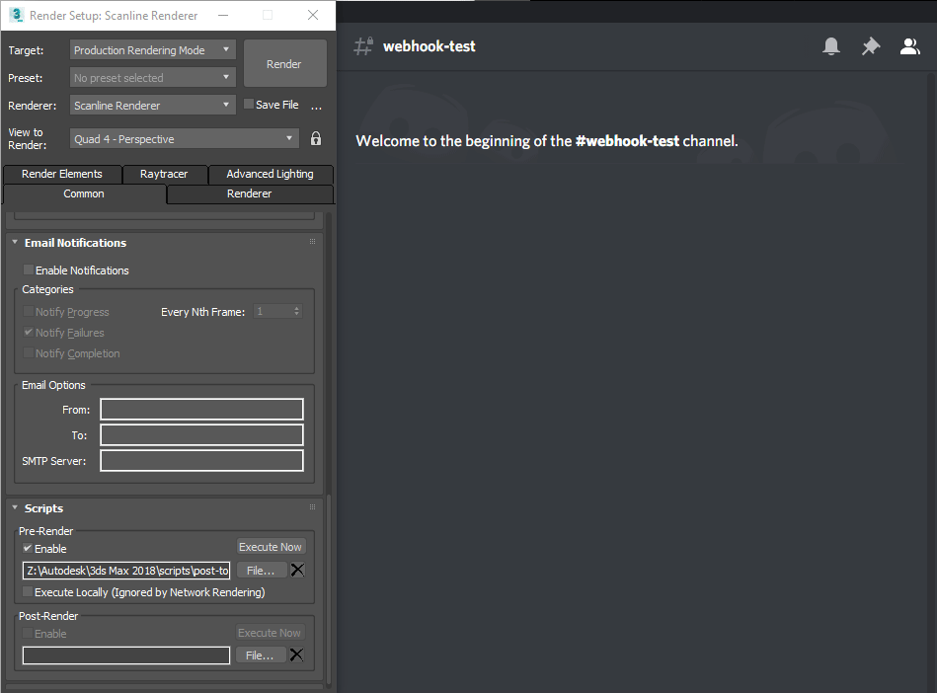Select the Renderer tab
Image resolution: width=937 pixels, height=693 pixels.
(250, 193)
